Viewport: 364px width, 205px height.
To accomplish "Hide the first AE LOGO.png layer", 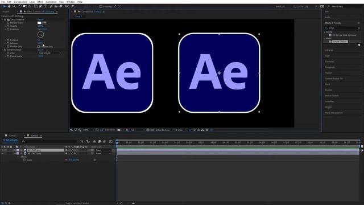I will pos(2,150).
